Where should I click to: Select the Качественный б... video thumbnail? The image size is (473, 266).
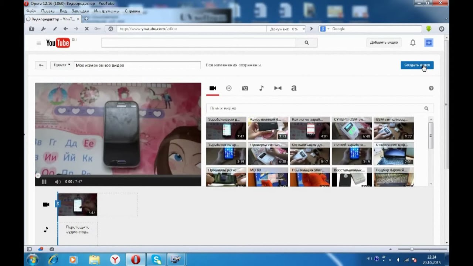point(268,128)
